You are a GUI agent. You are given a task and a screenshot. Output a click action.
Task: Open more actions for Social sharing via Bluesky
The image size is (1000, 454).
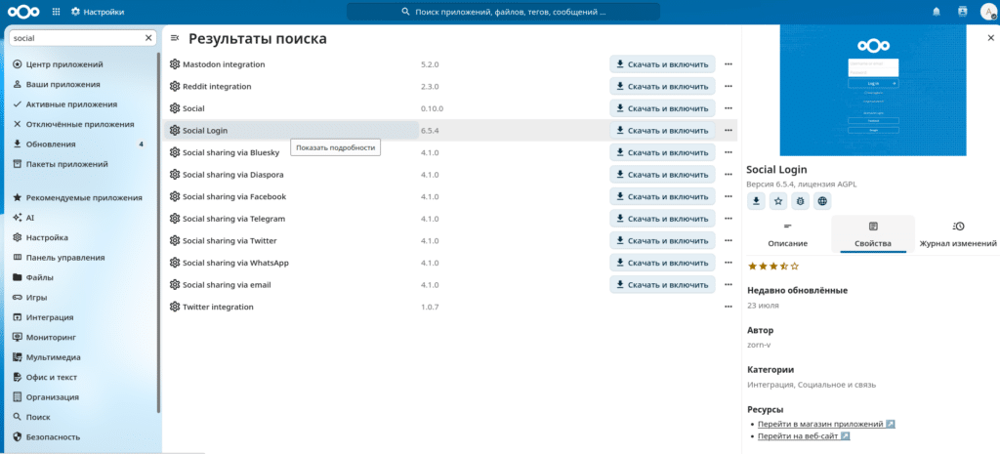pyautogui.click(x=729, y=152)
